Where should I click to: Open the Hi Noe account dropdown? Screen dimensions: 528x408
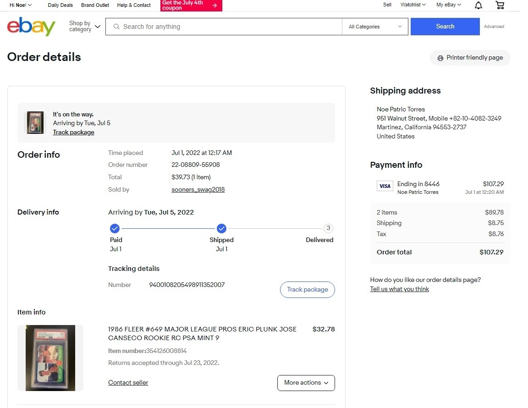[21, 5]
